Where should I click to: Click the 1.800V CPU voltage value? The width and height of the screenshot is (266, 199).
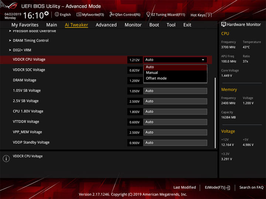[134, 112]
